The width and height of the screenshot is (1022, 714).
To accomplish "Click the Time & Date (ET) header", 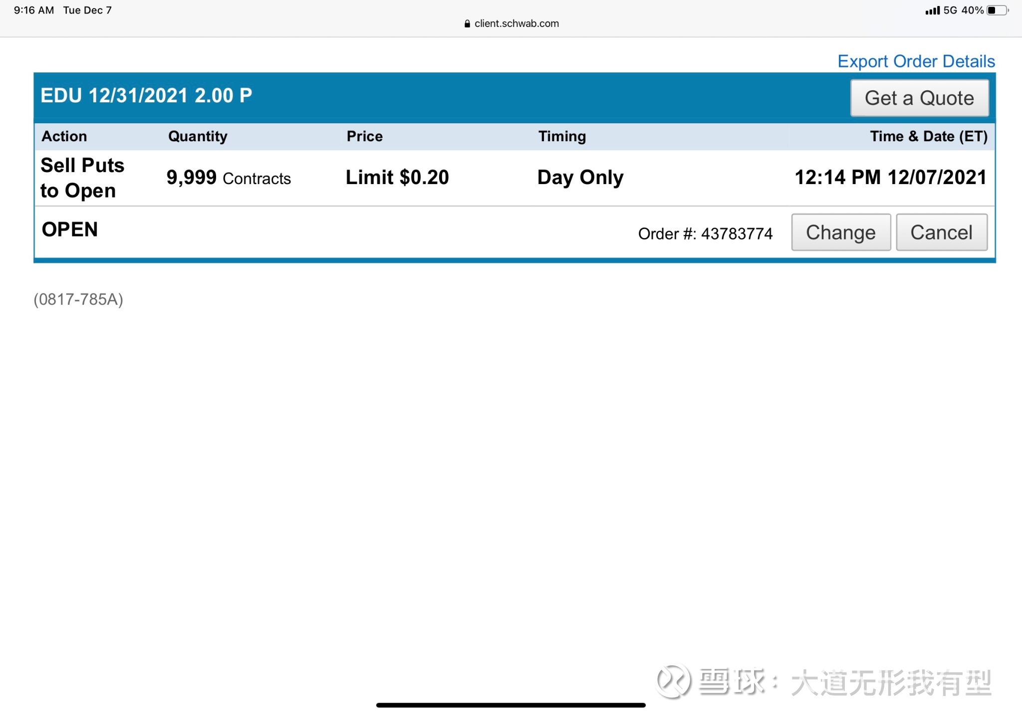I will 928,136.
